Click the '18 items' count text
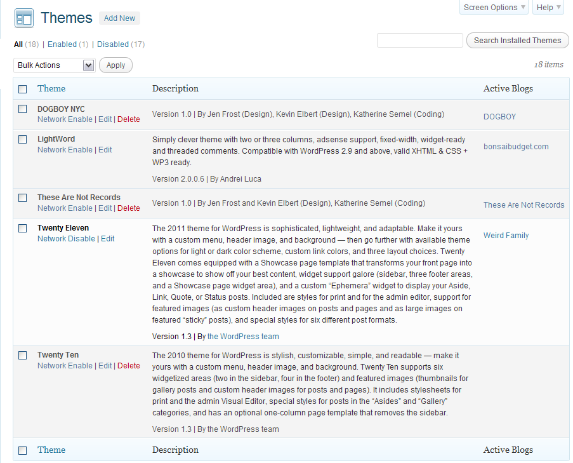 [548, 64]
